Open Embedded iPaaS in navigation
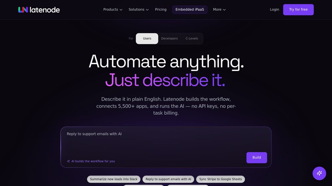332x186 pixels. pyautogui.click(x=190, y=9)
